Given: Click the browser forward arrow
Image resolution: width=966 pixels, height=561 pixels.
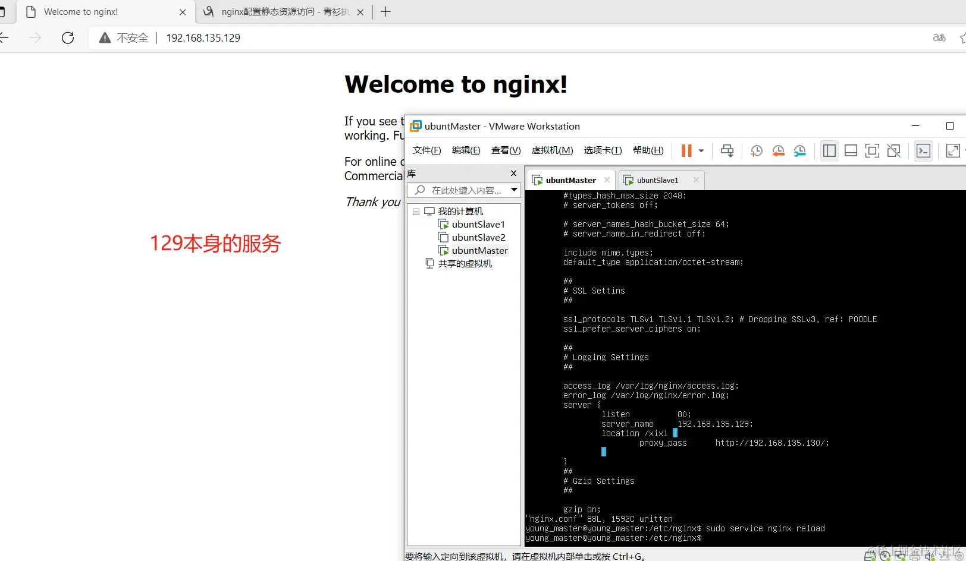Looking at the screenshot, I should 36,38.
